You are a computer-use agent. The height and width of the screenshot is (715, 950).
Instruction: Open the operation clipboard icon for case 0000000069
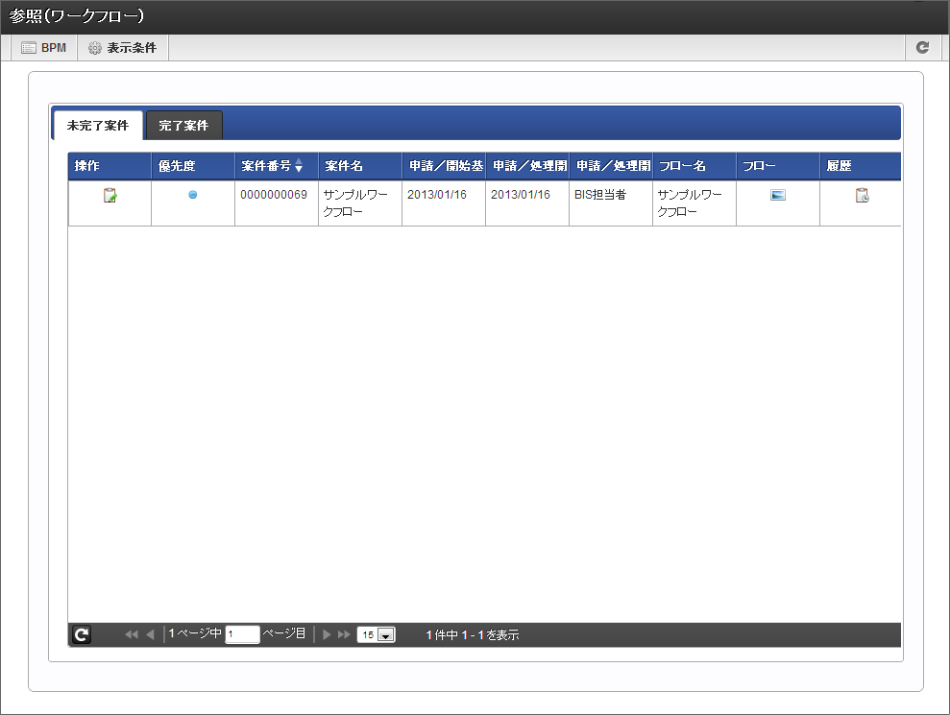click(x=110, y=196)
